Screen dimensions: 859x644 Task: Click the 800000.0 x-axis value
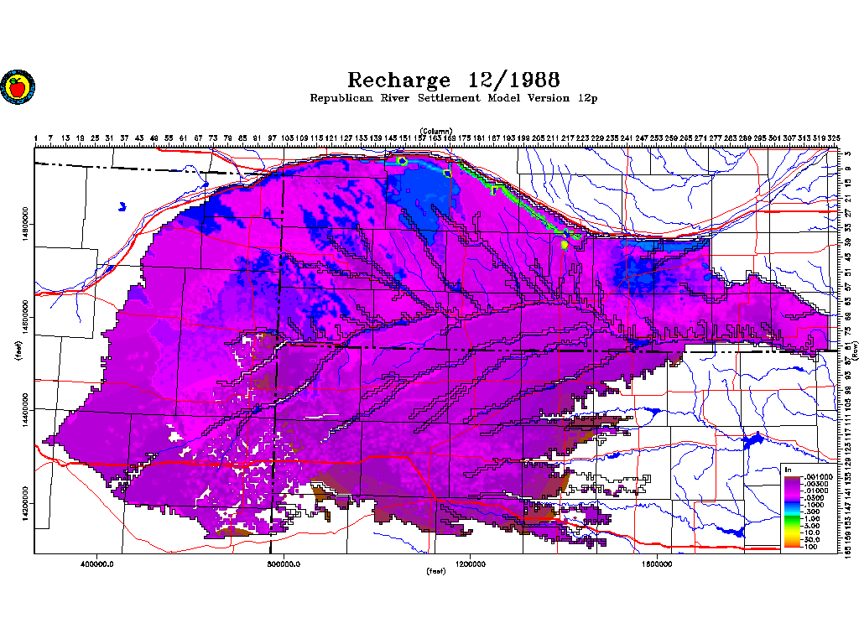[x=284, y=564]
